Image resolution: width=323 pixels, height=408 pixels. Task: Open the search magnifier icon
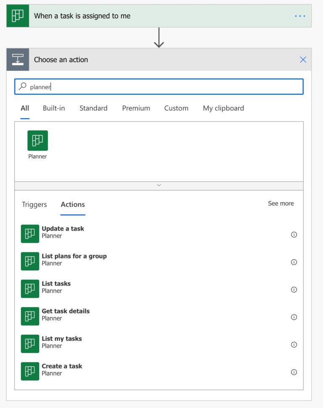point(23,87)
